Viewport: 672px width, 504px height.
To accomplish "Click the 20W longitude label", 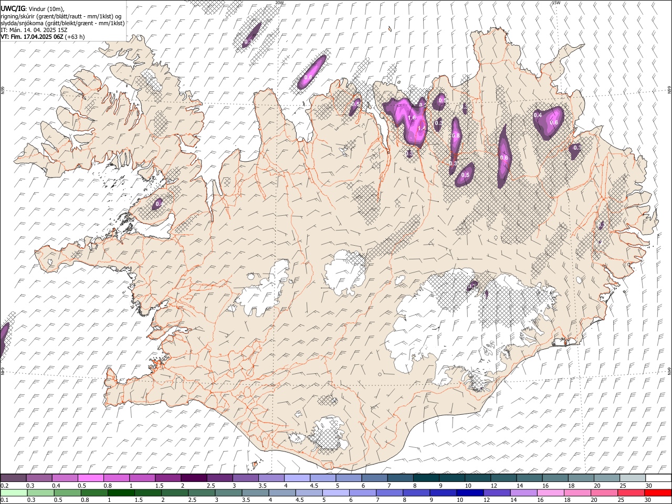I will [x=280, y=3].
